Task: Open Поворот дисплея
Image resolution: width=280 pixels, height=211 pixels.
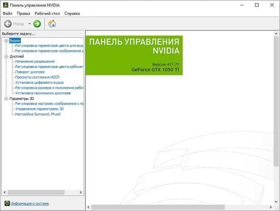Action: [30, 72]
